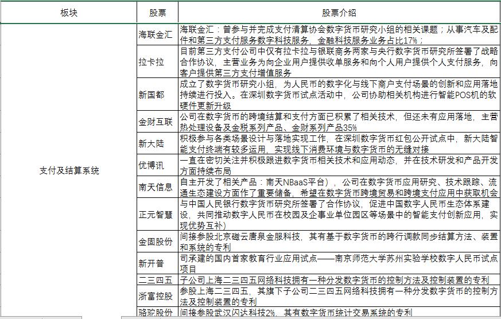Select the 新开普 stock cell

point(157,263)
